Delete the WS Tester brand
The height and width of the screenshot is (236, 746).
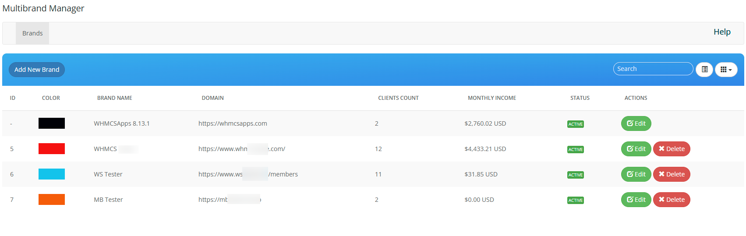coord(671,174)
